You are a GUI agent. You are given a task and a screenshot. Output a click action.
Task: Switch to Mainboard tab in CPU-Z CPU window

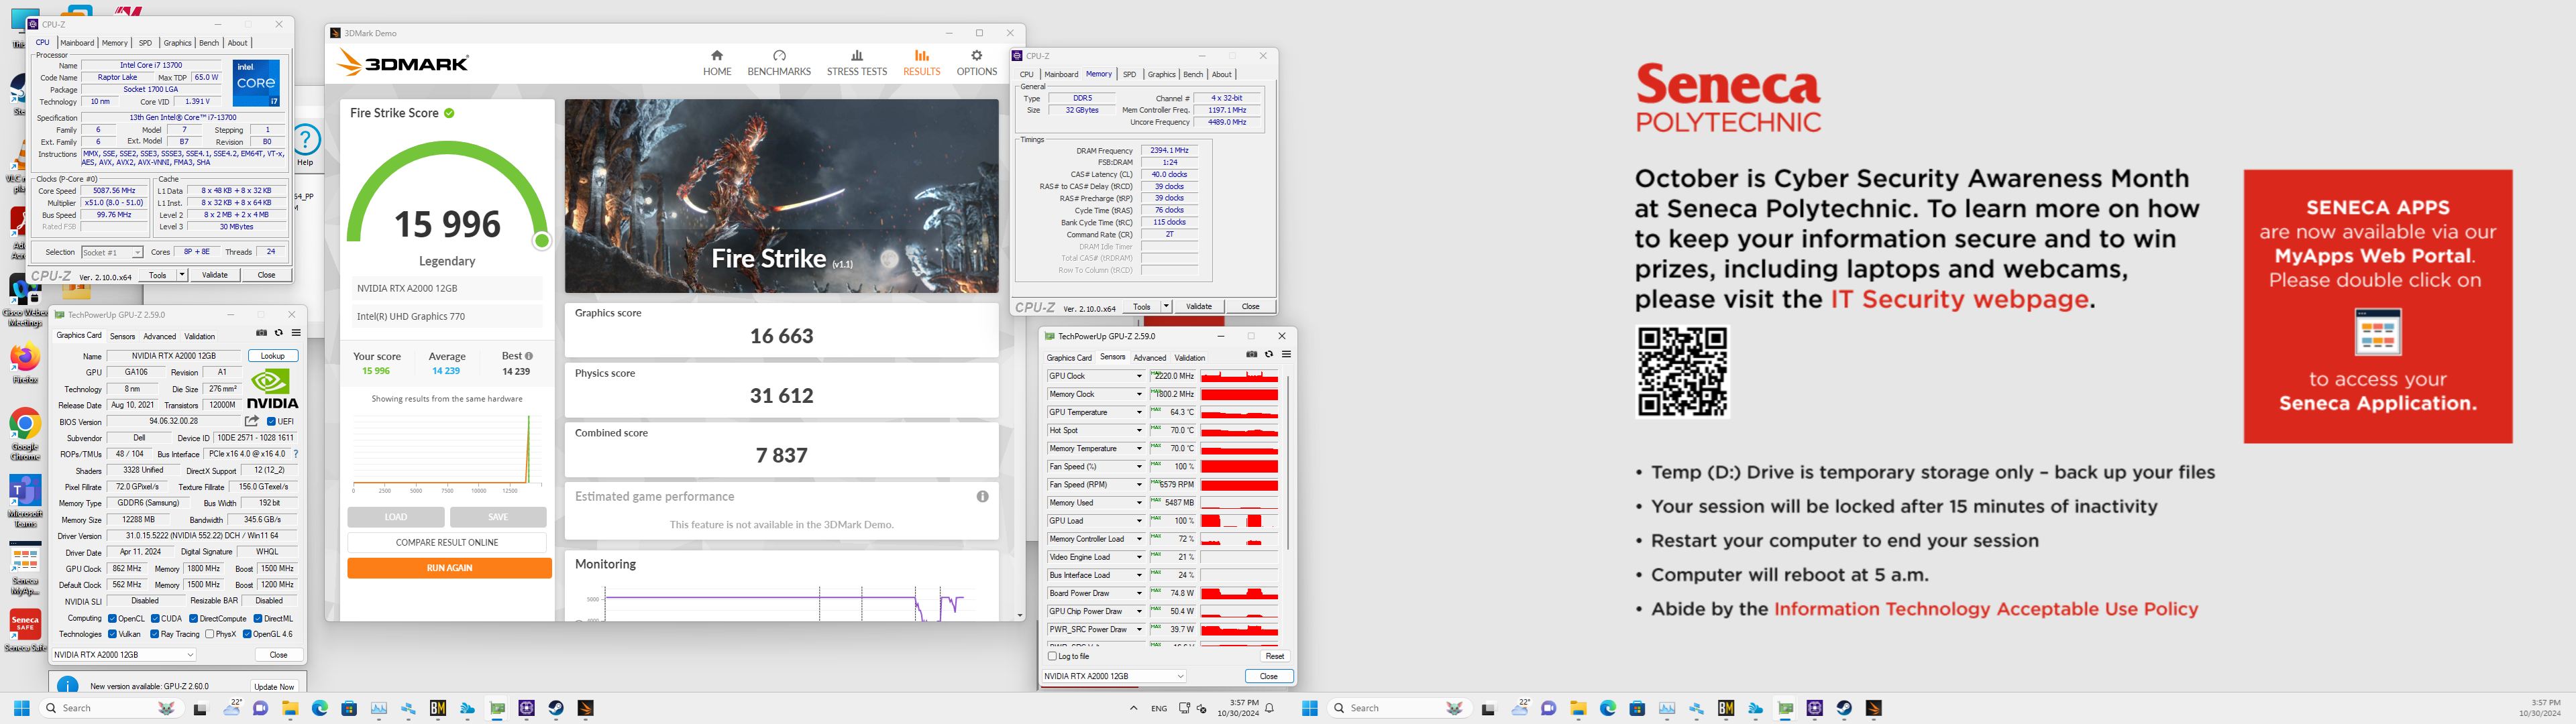tap(77, 43)
